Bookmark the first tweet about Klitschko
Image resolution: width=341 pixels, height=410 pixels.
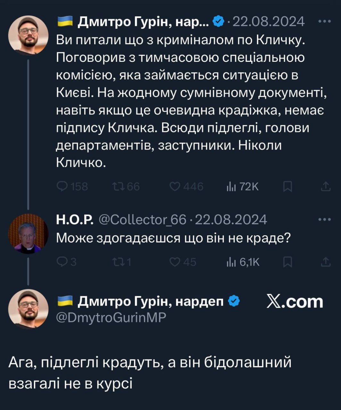[288, 186]
